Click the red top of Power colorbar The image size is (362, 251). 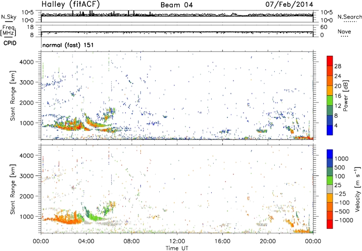pyautogui.click(x=330, y=61)
